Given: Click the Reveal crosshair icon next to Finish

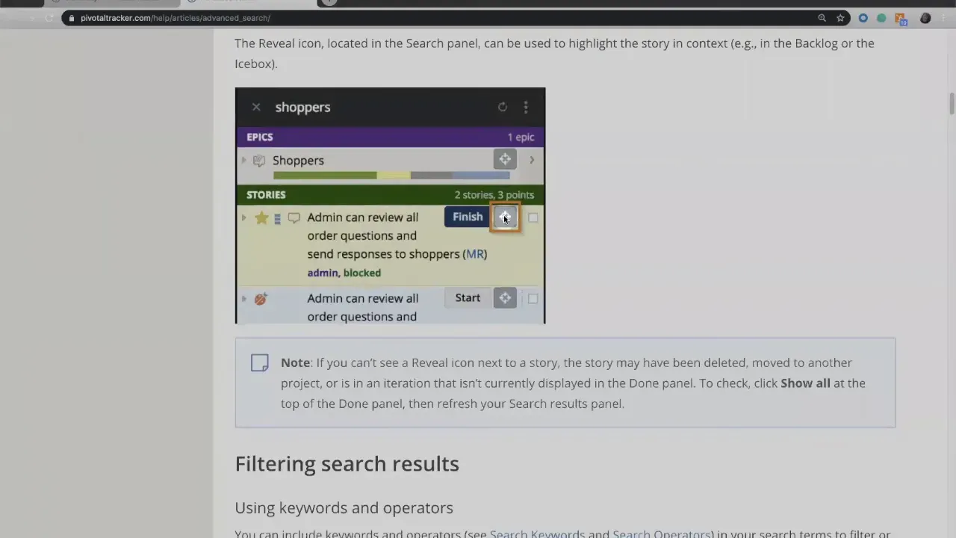Looking at the screenshot, I should [x=505, y=217].
